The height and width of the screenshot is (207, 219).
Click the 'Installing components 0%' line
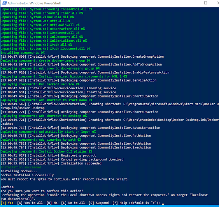tap(23, 53)
